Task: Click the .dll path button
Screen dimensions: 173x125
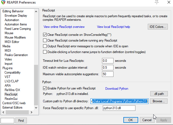Action: click(159, 94)
